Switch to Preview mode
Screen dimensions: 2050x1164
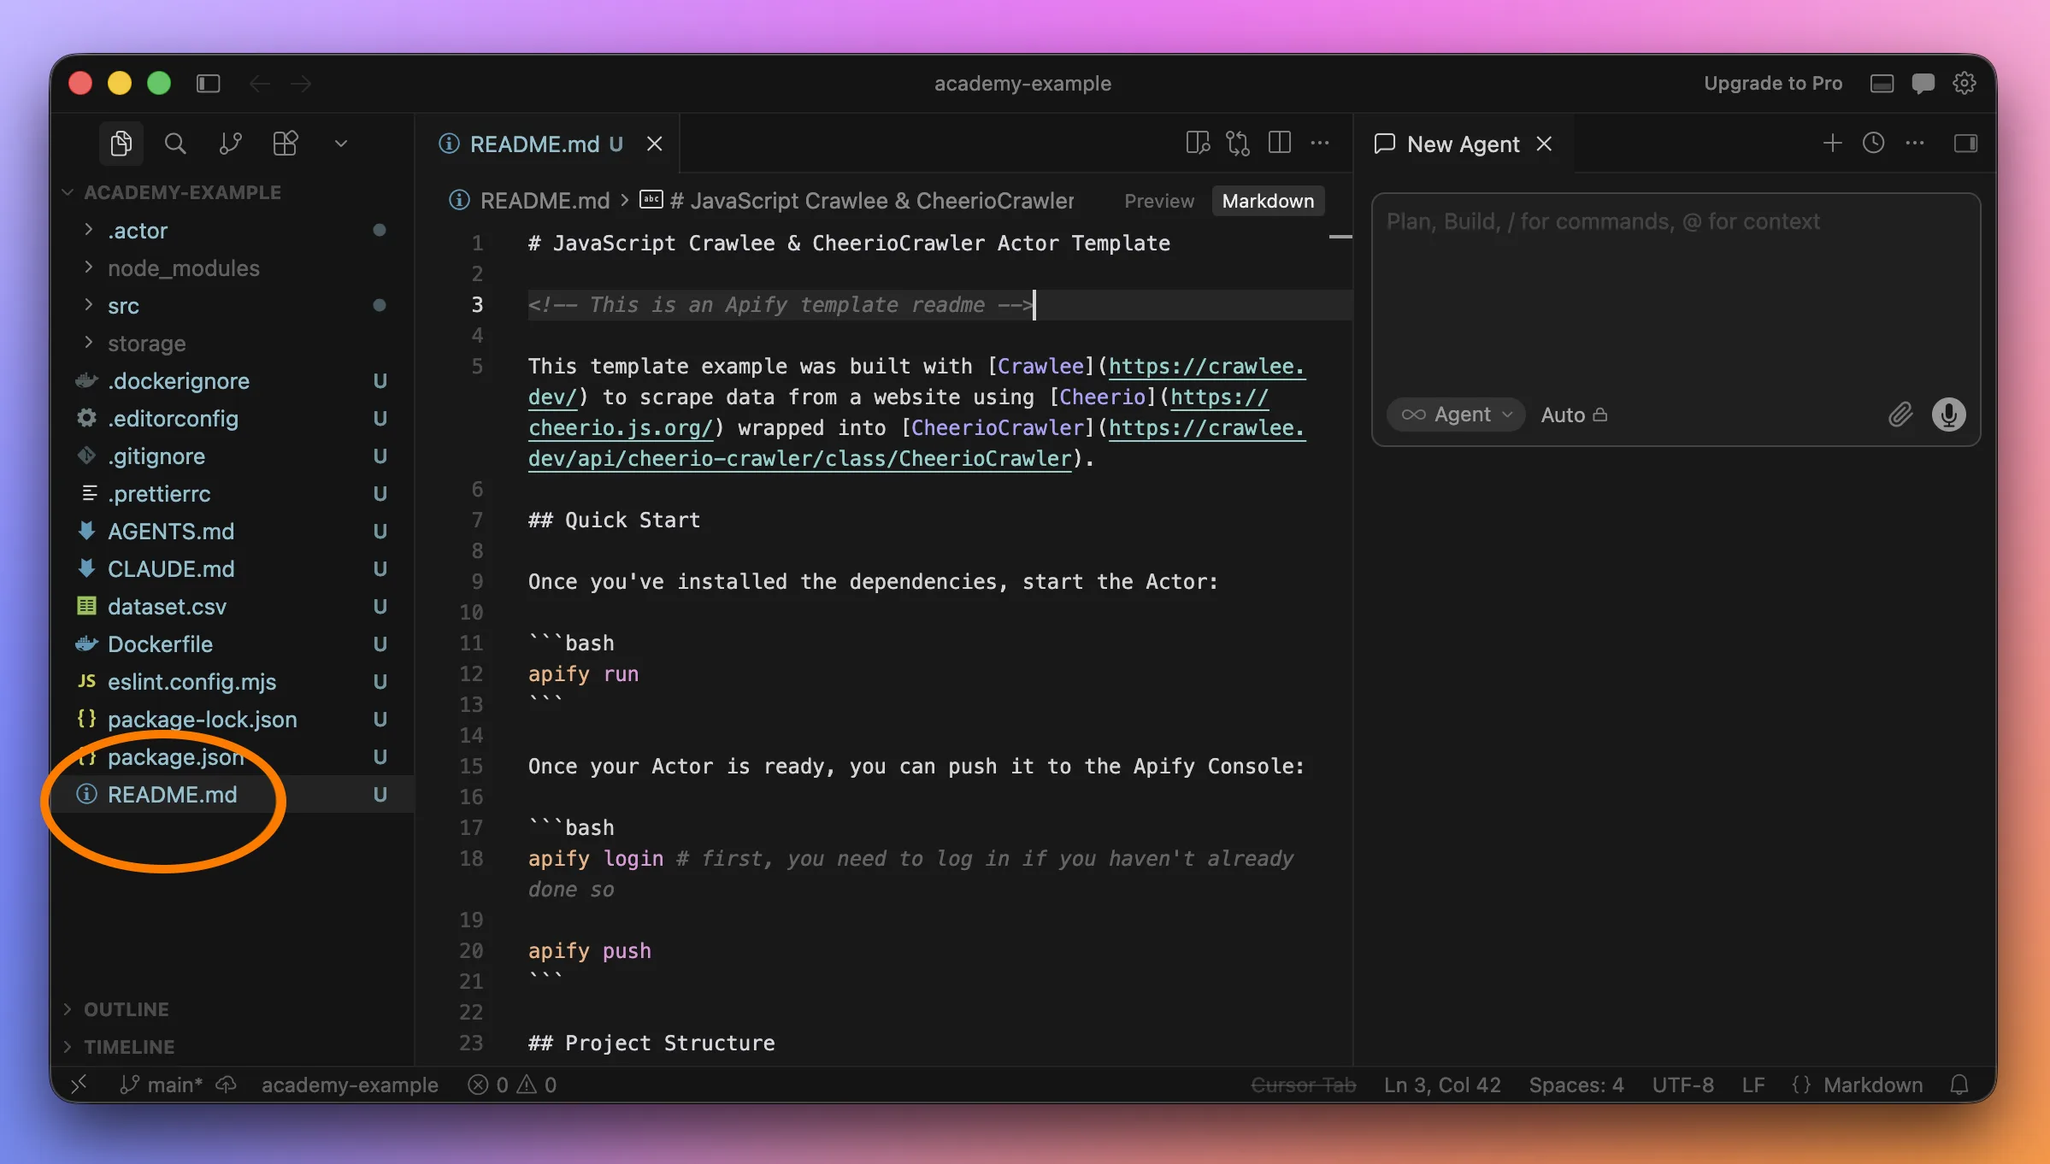click(x=1159, y=201)
